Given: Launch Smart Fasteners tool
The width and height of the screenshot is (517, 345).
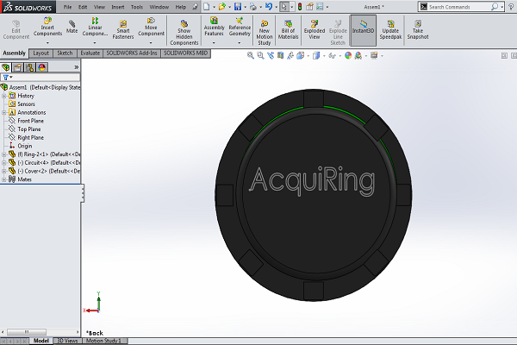Looking at the screenshot, I should [123, 29].
